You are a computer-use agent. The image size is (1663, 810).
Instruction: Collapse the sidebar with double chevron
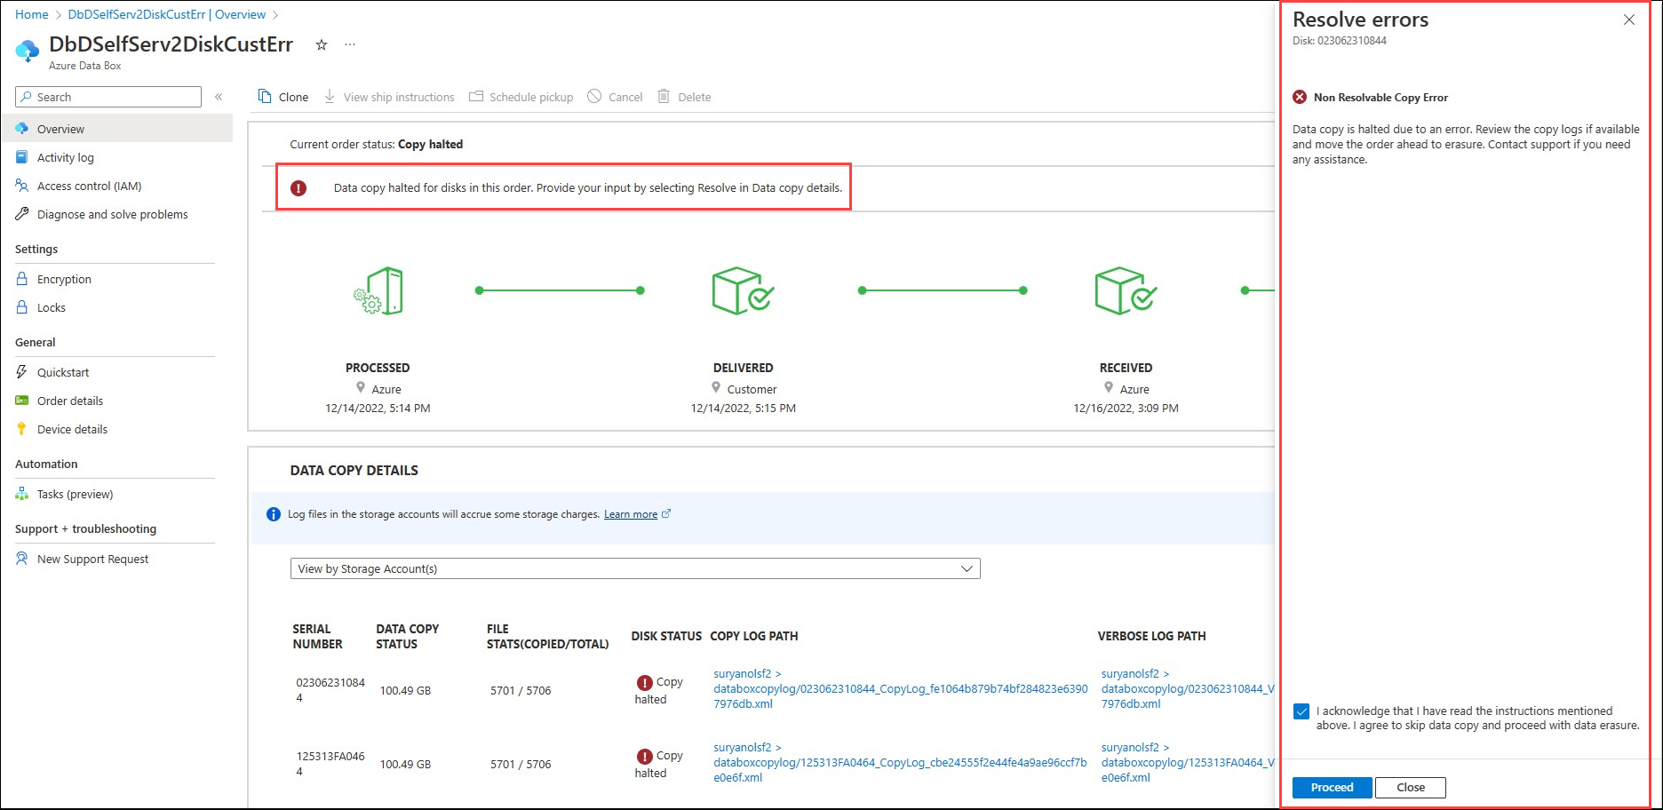(219, 97)
